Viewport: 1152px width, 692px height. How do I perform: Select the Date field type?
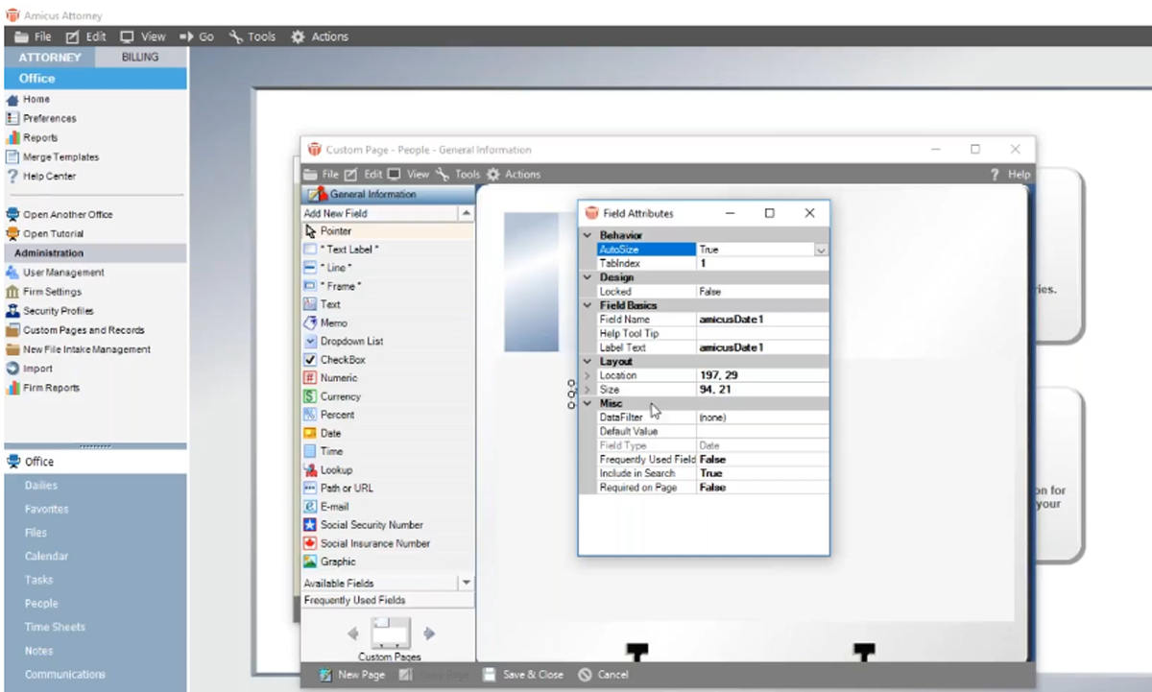coord(388,433)
